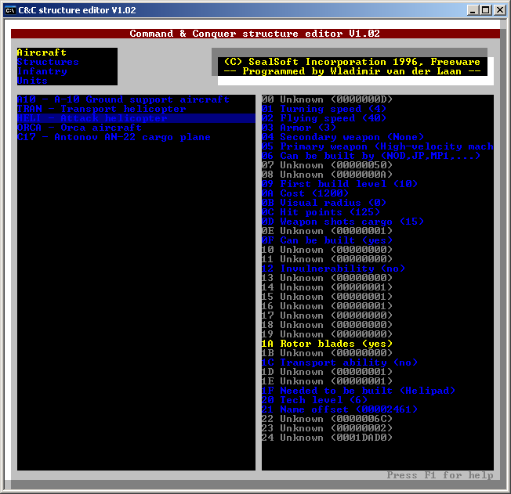Click the console icon in the title bar
Viewport: 511px width, 494px height.
10,10
